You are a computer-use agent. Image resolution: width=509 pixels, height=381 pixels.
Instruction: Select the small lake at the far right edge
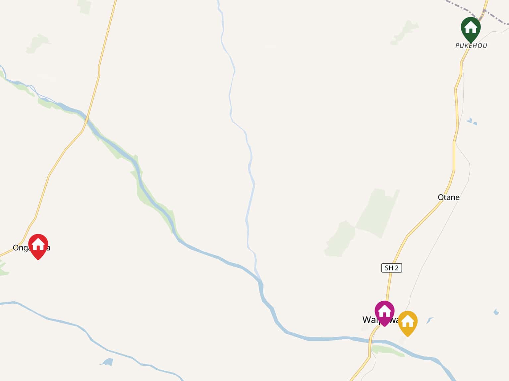(x=496, y=312)
